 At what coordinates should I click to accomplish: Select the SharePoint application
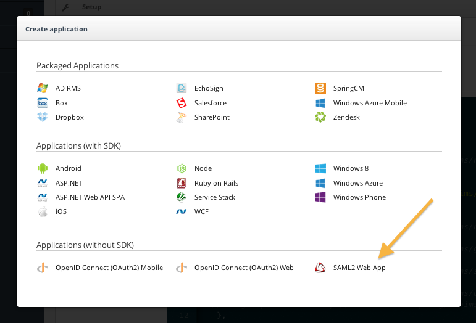pyautogui.click(x=212, y=117)
